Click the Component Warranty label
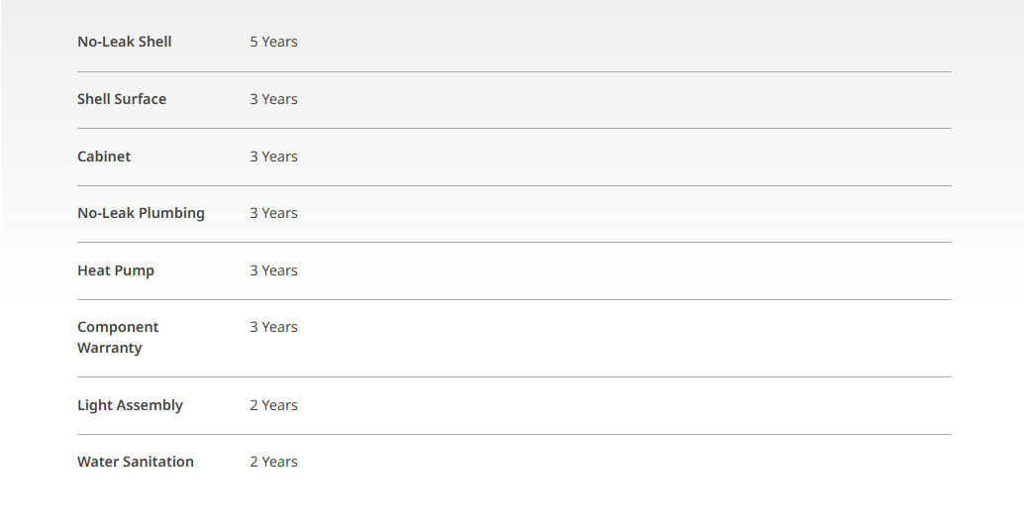The image size is (1024, 531). point(118,338)
